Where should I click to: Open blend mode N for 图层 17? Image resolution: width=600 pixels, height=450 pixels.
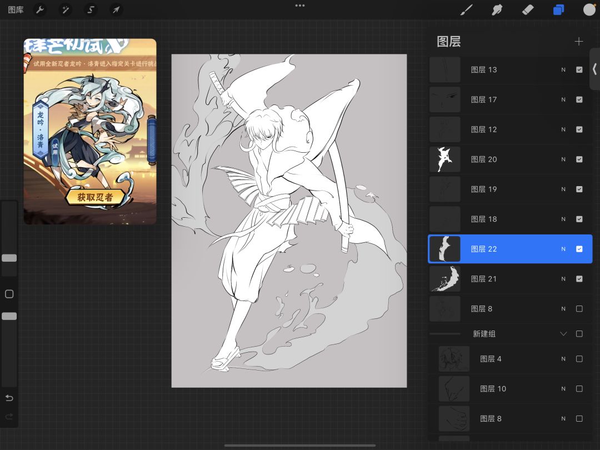pyautogui.click(x=563, y=100)
